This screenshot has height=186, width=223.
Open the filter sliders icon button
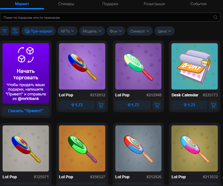[x=15, y=31]
